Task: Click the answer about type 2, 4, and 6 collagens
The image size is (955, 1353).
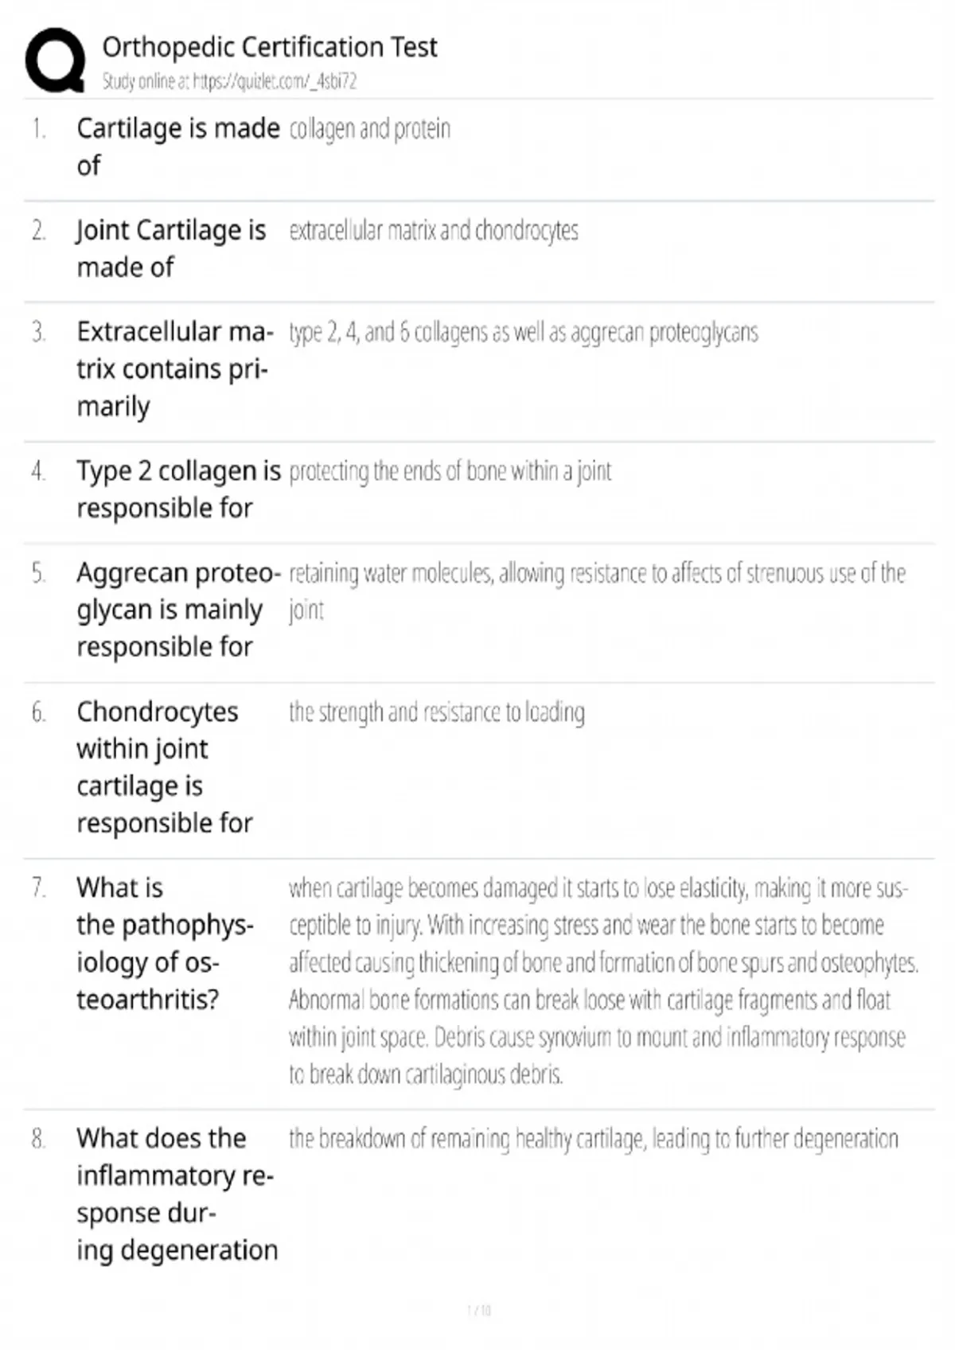Action: click(523, 332)
